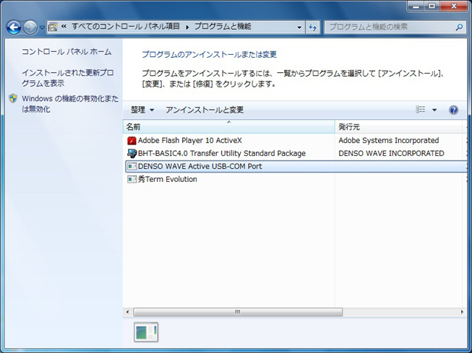Viewport: 472px width, 353px height.
Task: Open インストールされた更新プログラムを表示 link
Action: tap(67, 78)
